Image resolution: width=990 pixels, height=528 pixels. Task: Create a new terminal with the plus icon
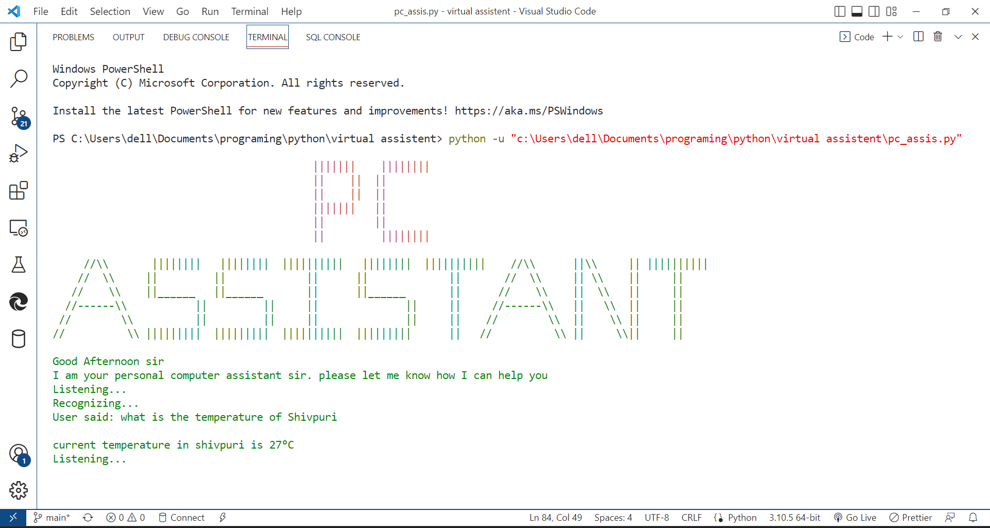tap(887, 37)
